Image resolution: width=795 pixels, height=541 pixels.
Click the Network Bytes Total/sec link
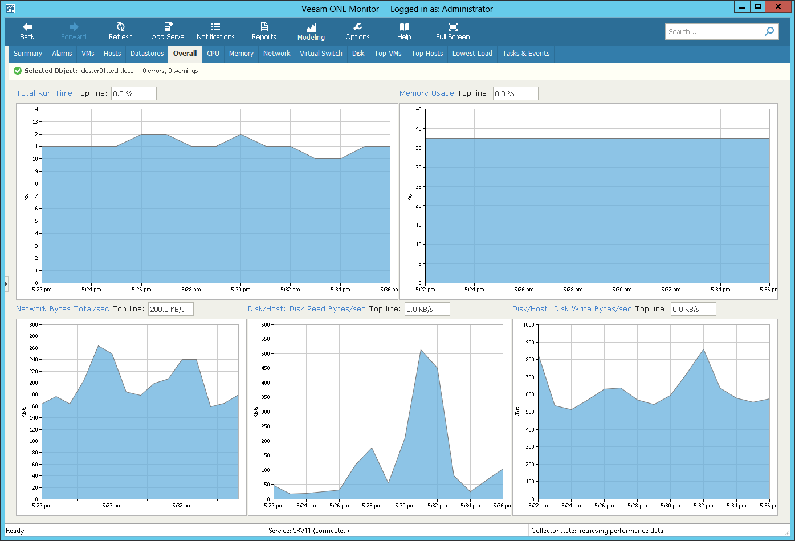[63, 309]
